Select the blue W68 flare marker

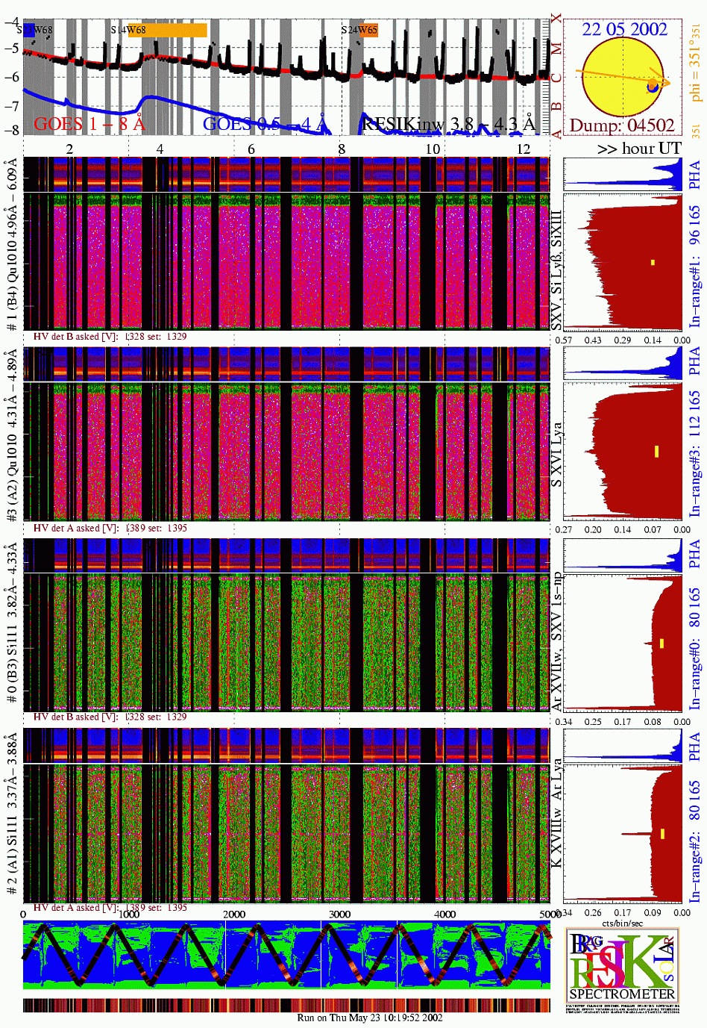tap(29, 30)
